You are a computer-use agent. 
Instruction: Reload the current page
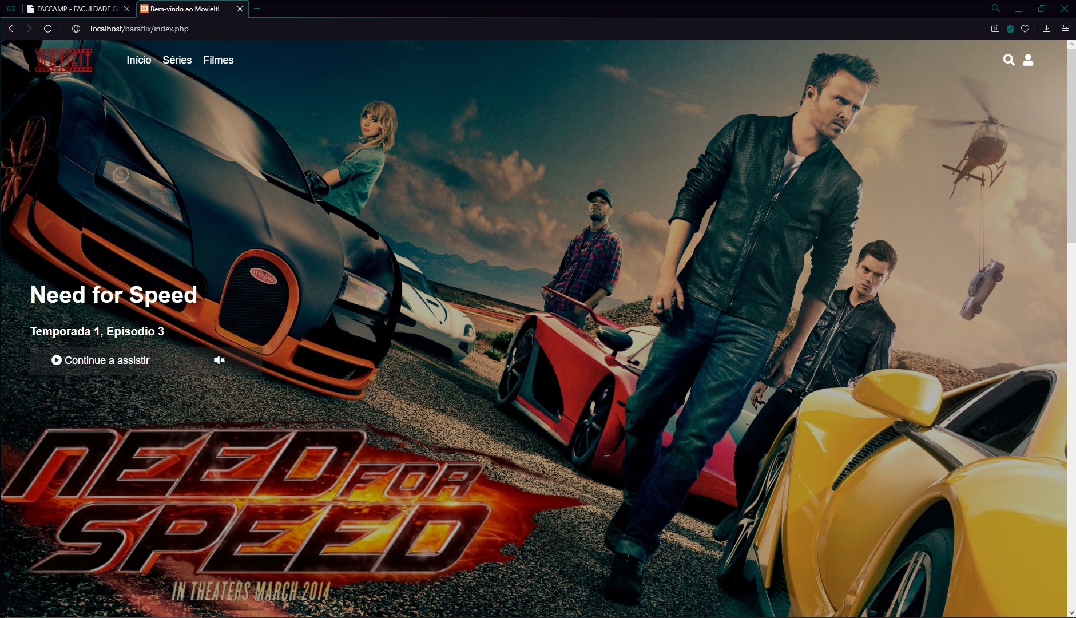(48, 29)
